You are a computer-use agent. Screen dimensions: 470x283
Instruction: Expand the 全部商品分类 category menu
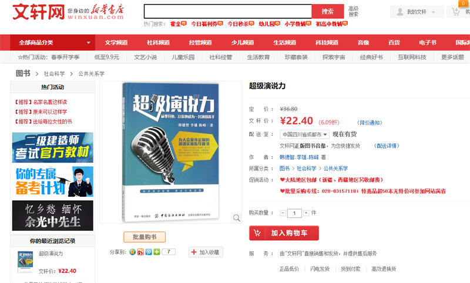(53, 42)
